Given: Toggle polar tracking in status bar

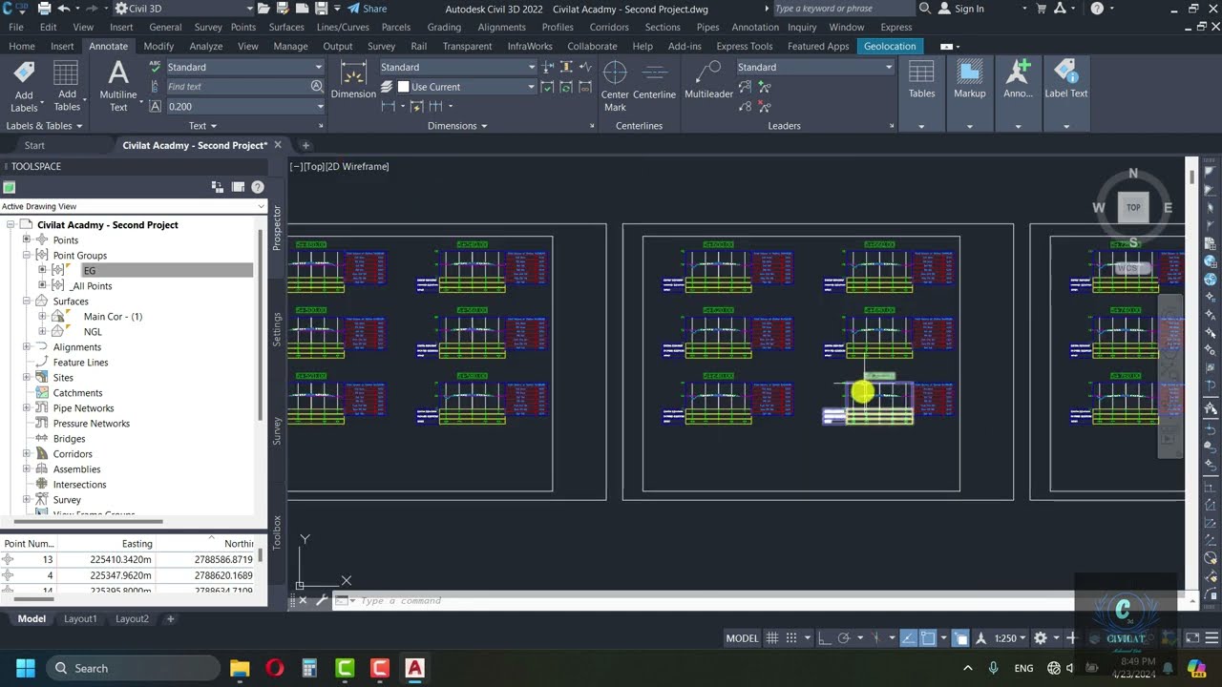Looking at the screenshot, I should (x=844, y=638).
